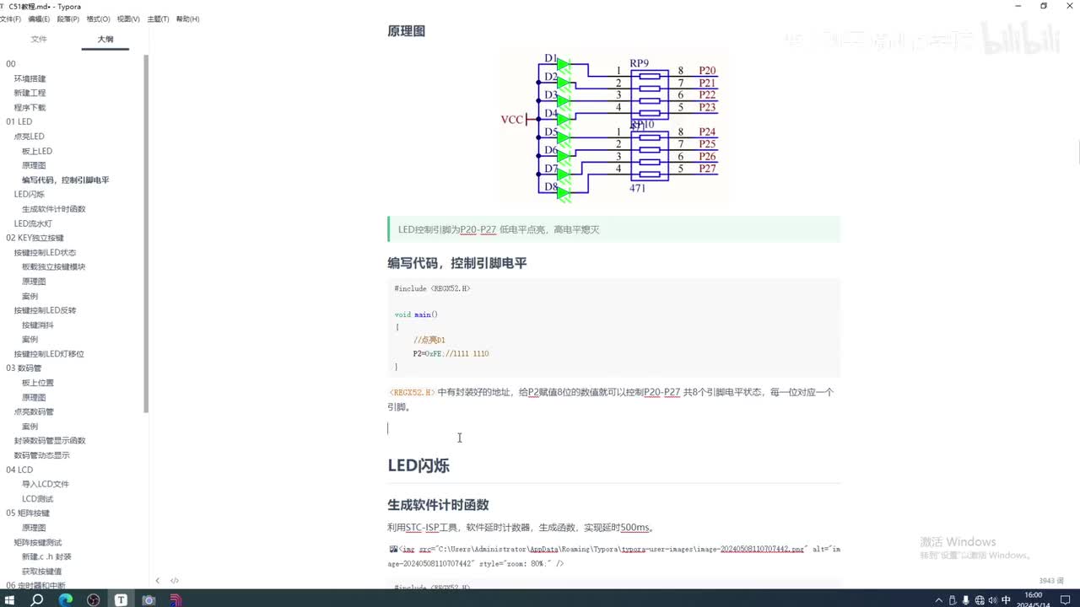Go to 01 LED outline heading
The height and width of the screenshot is (607, 1080).
tap(19, 121)
